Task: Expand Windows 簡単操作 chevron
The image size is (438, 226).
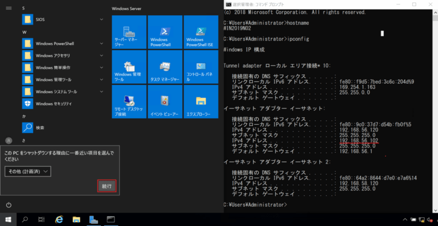Action: tap(102, 68)
